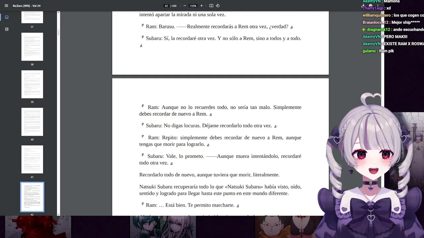This screenshot has height=238, width=424.
Task: Open the page 37 thumbnail
Action: point(32,17)
